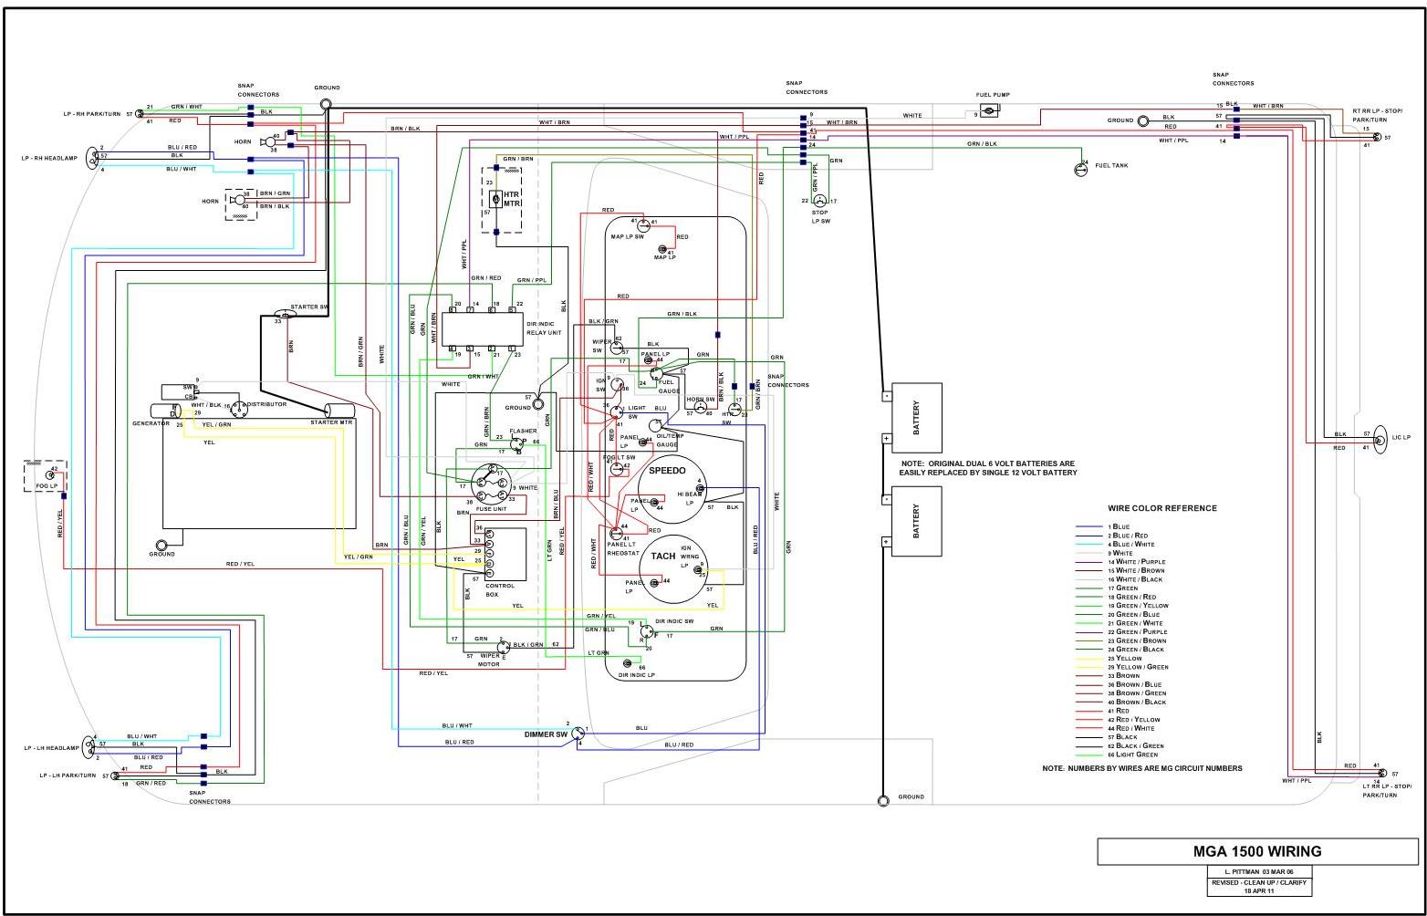Screen dimensions: 1427x916
Task: Click the MGA 1500 WIRING title
Action: click(1256, 851)
